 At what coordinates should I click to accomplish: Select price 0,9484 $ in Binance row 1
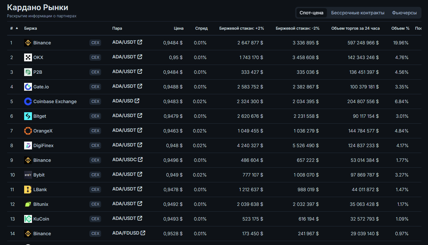173,43
